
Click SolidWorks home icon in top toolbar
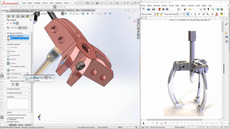80,3
